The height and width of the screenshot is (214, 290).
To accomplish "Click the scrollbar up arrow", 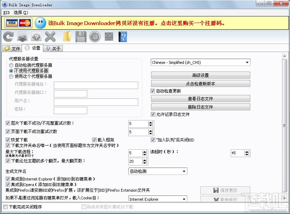I will click(284, 56).
